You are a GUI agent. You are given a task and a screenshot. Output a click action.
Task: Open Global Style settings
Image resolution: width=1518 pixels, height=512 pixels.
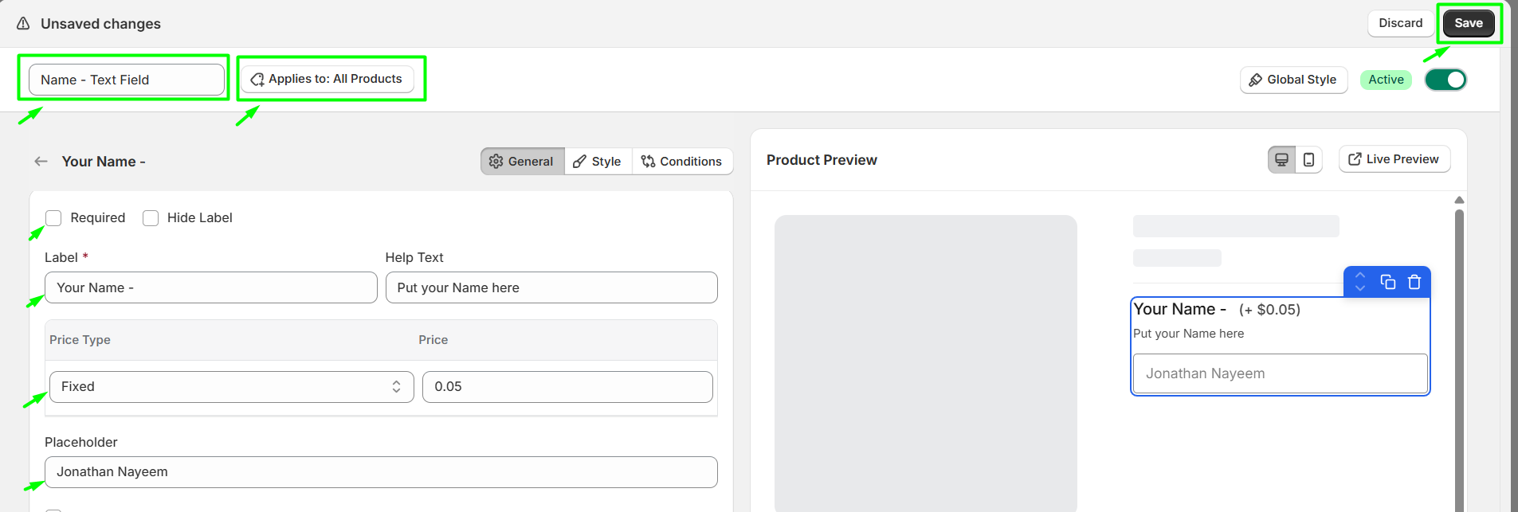[1292, 80]
